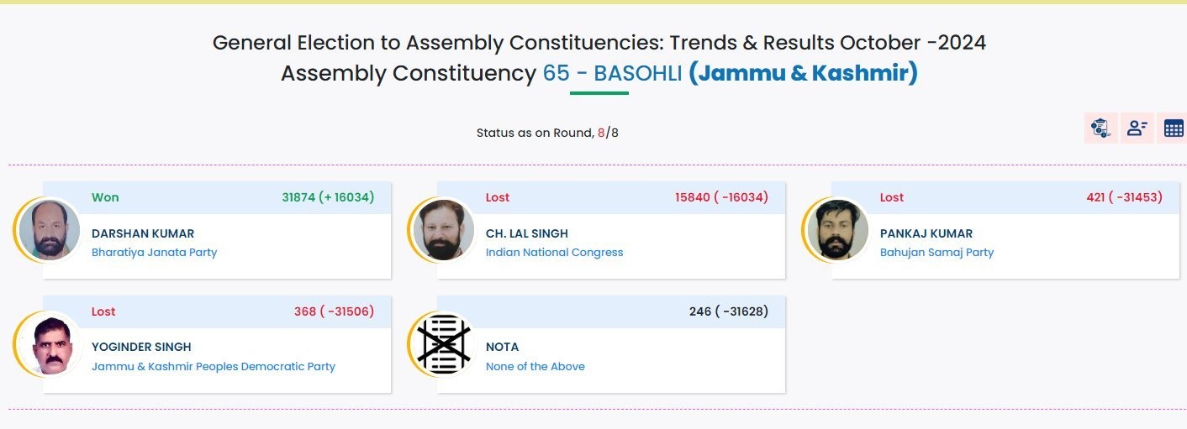
Task: Click the 65 - BASOHLI constituency heading
Action: point(612,73)
